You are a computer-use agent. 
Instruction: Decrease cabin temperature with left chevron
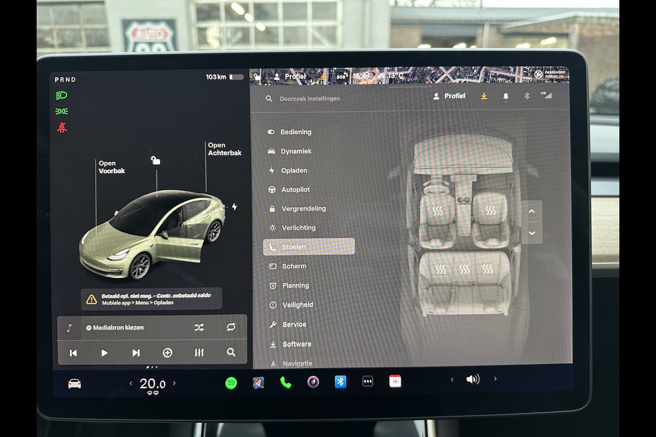pyautogui.click(x=131, y=383)
